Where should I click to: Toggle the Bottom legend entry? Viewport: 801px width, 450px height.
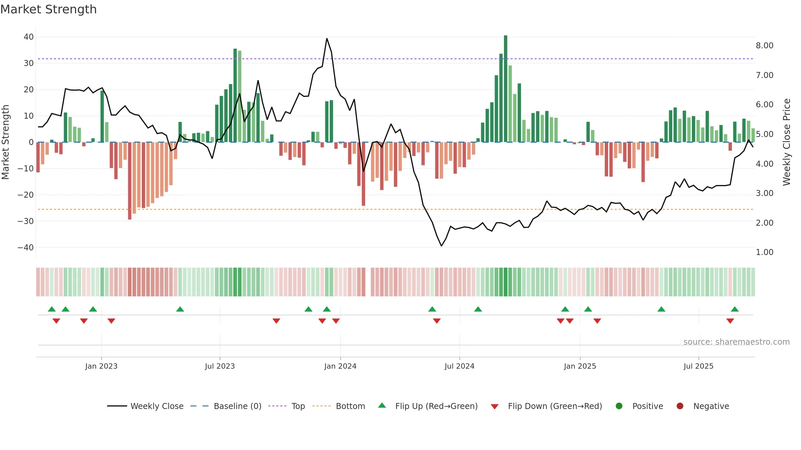pyautogui.click(x=339, y=406)
